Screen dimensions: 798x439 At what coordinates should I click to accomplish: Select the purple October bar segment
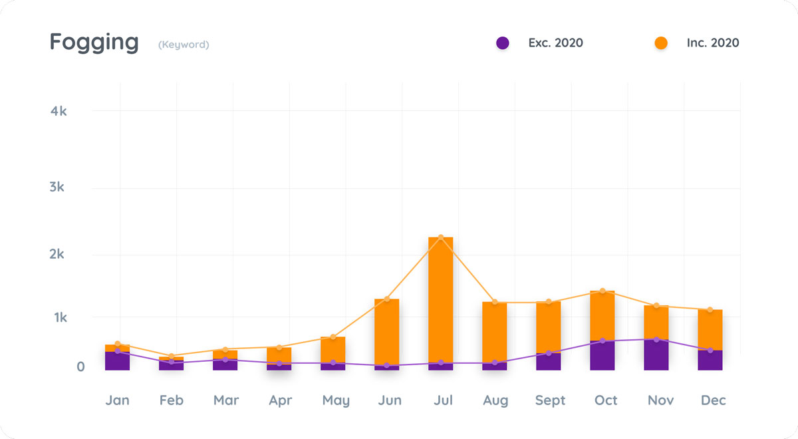tap(602, 356)
